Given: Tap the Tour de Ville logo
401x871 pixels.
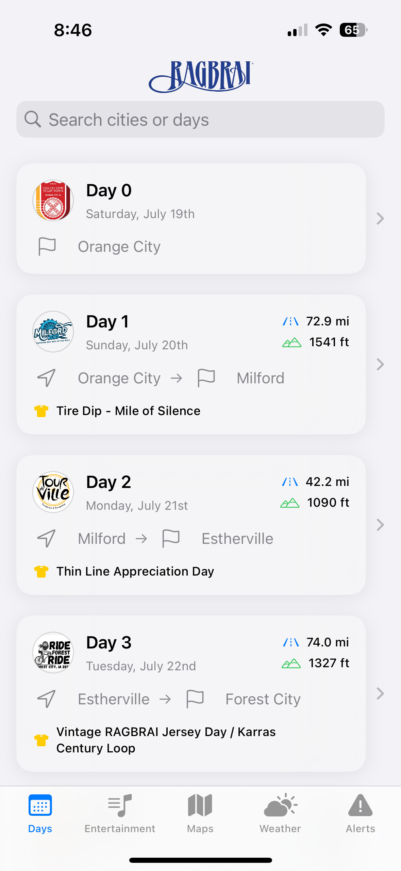Looking at the screenshot, I should pyautogui.click(x=53, y=492).
